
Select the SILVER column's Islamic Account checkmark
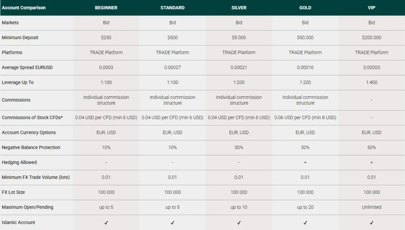239,222
